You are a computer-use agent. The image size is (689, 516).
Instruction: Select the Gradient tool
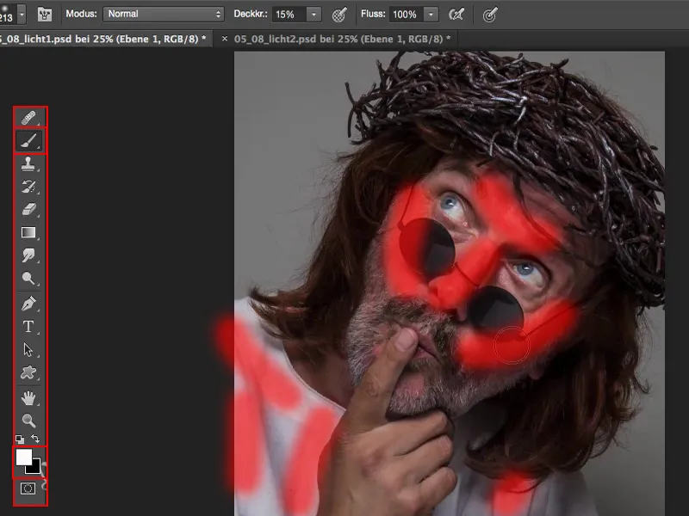point(28,232)
